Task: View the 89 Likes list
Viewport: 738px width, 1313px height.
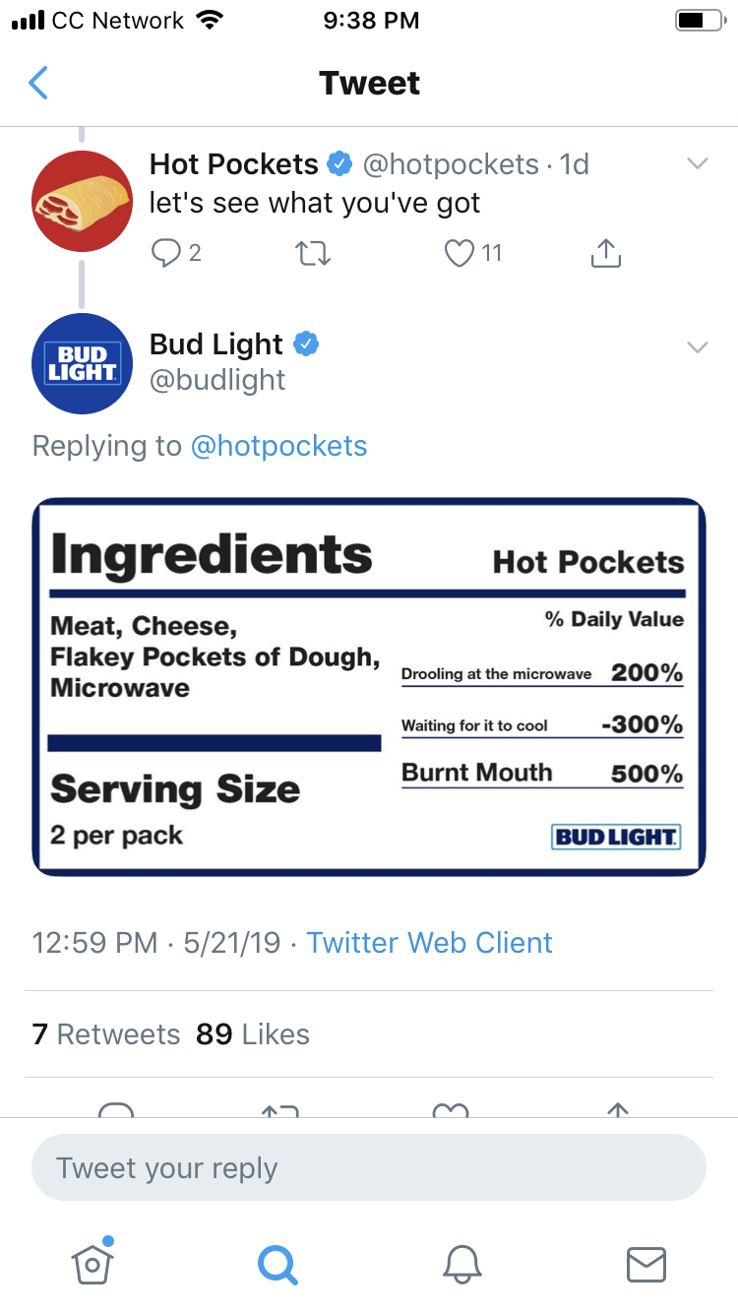Action: point(253,1034)
